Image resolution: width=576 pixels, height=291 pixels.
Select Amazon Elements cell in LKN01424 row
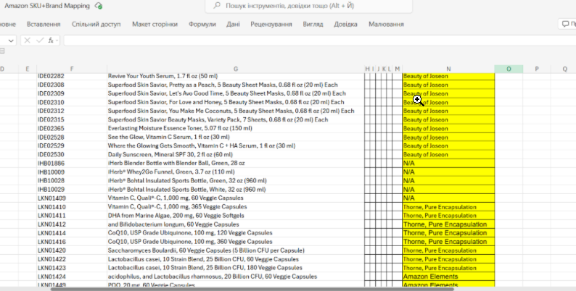click(x=448, y=277)
